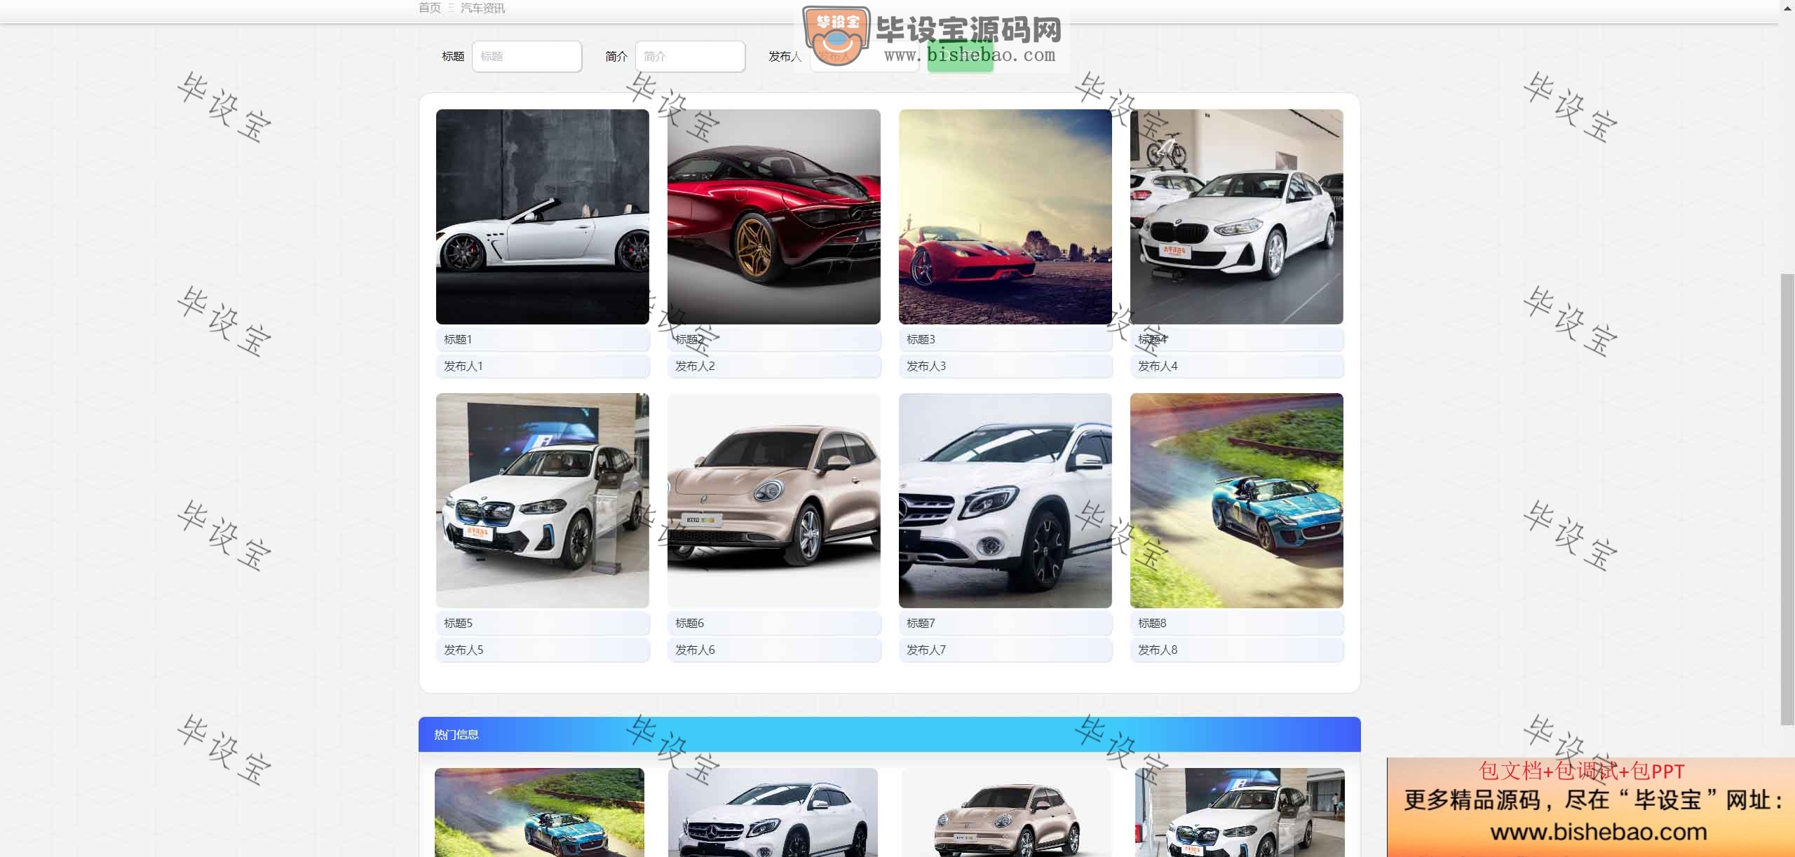Focus the 简介 search input field
Screen dimensions: 1795x857
(690, 56)
